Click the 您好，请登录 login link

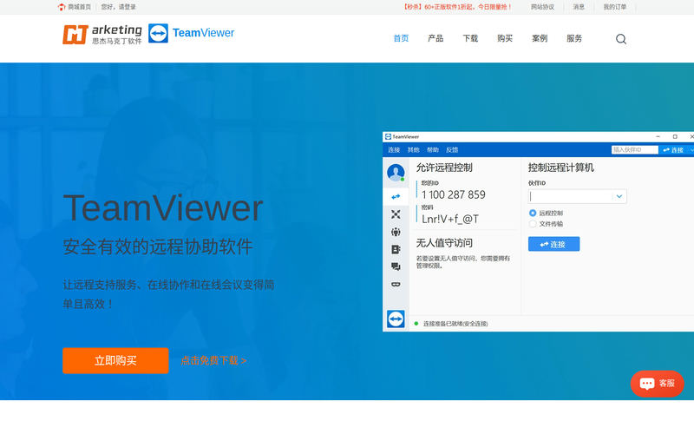tap(118, 7)
